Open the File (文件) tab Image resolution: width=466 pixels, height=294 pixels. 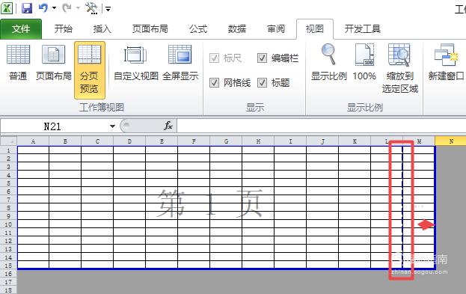21,29
